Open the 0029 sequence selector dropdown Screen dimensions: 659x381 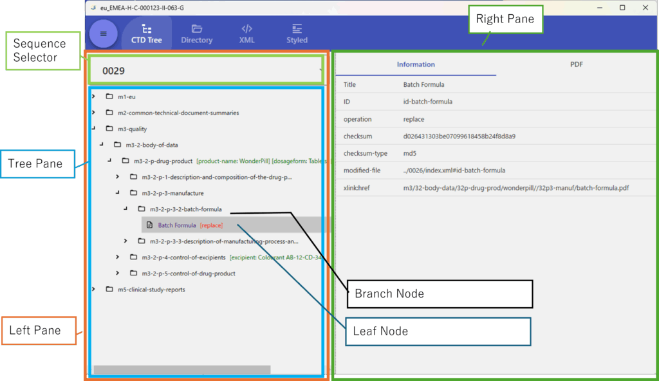[206, 70]
